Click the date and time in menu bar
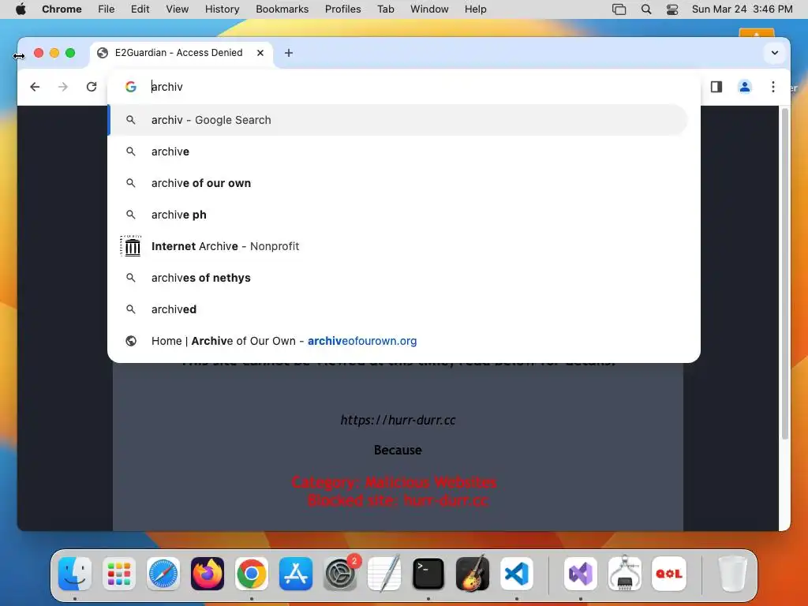 [x=742, y=9]
